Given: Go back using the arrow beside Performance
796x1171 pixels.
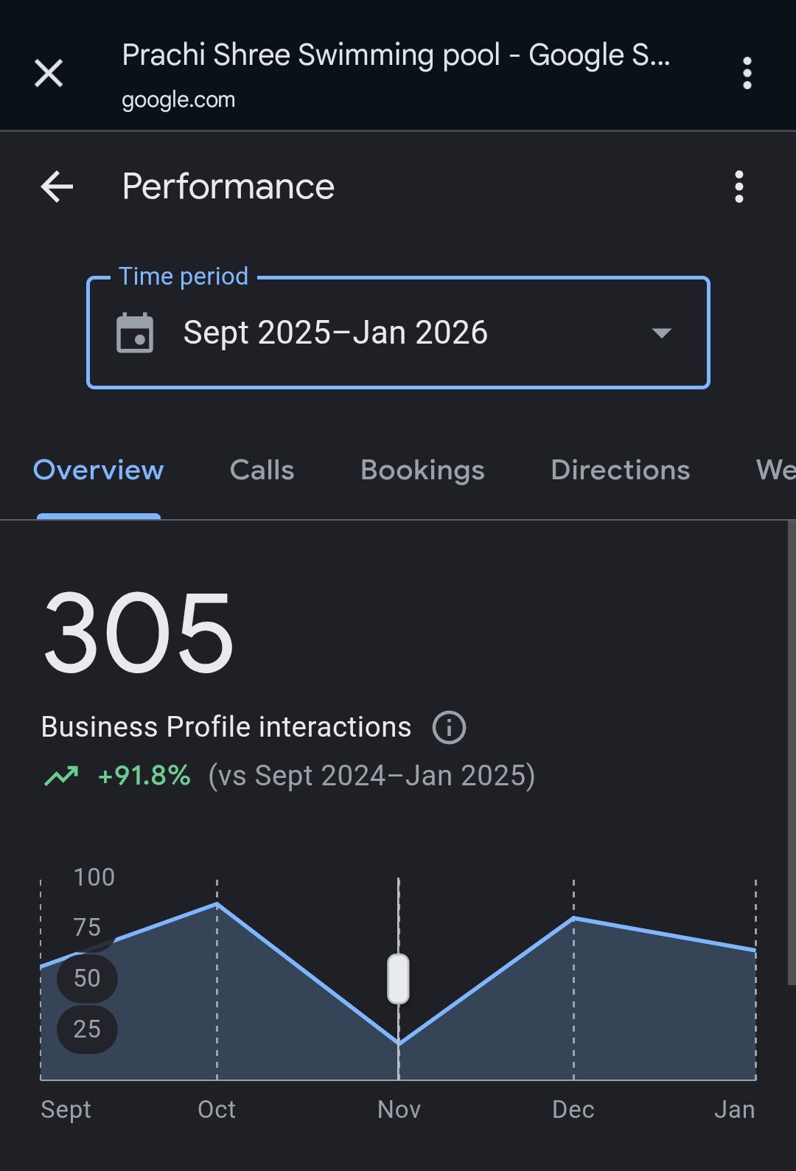Looking at the screenshot, I should coord(57,187).
